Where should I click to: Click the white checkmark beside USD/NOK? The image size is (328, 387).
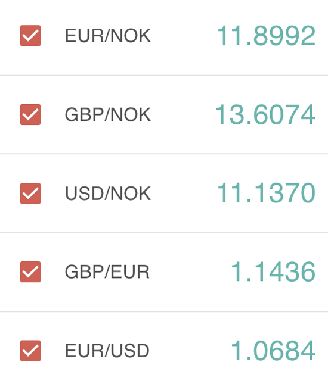[x=30, y=193]
